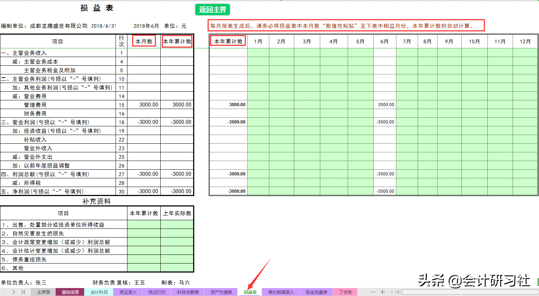Click the 返回主界 green button
This screenshot has height=296, width=539.
tap(212, 10)
